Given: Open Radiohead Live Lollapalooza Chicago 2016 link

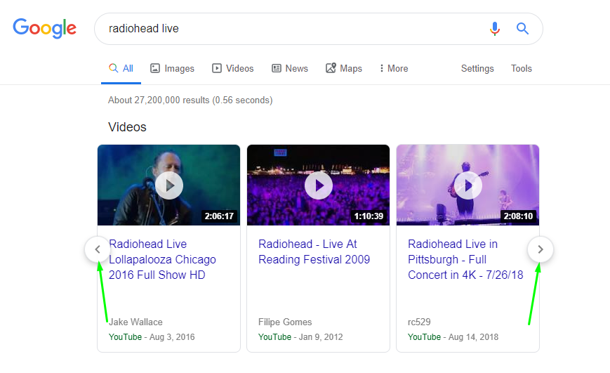Looking at the screenshot, I should (x=162, y=259).
